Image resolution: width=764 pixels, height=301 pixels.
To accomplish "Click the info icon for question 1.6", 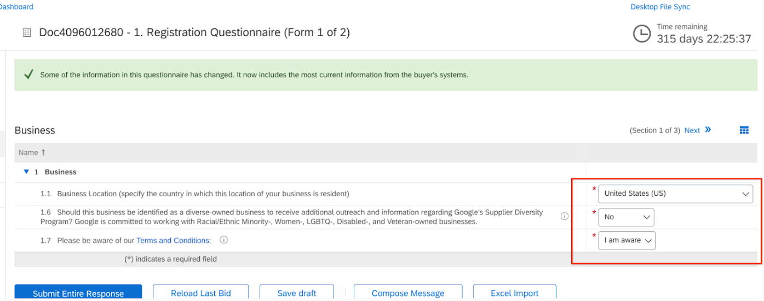I will point(565,217).
